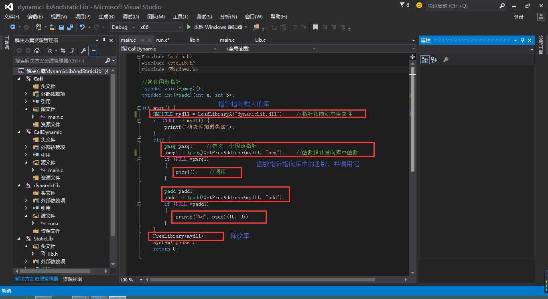Click the editor vertical scrollbar thumb
548x299 pixels.
412,119
